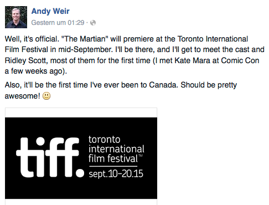This screenshot has height=205, width=269.
Task: Open Andy Weir's profile picture
Action: (x=16, y=17)
